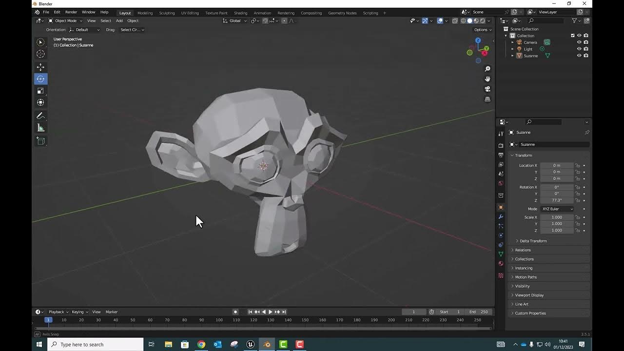Click the zoom magnifier viewport icon
This screenshot has width=624, height=351.
coord(487,69)
